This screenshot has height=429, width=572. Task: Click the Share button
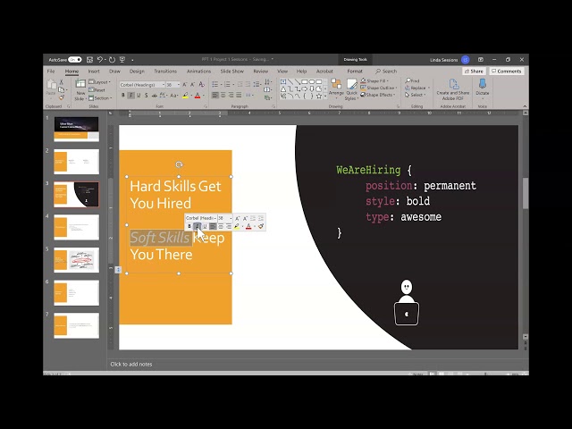(x=474, y=71)
